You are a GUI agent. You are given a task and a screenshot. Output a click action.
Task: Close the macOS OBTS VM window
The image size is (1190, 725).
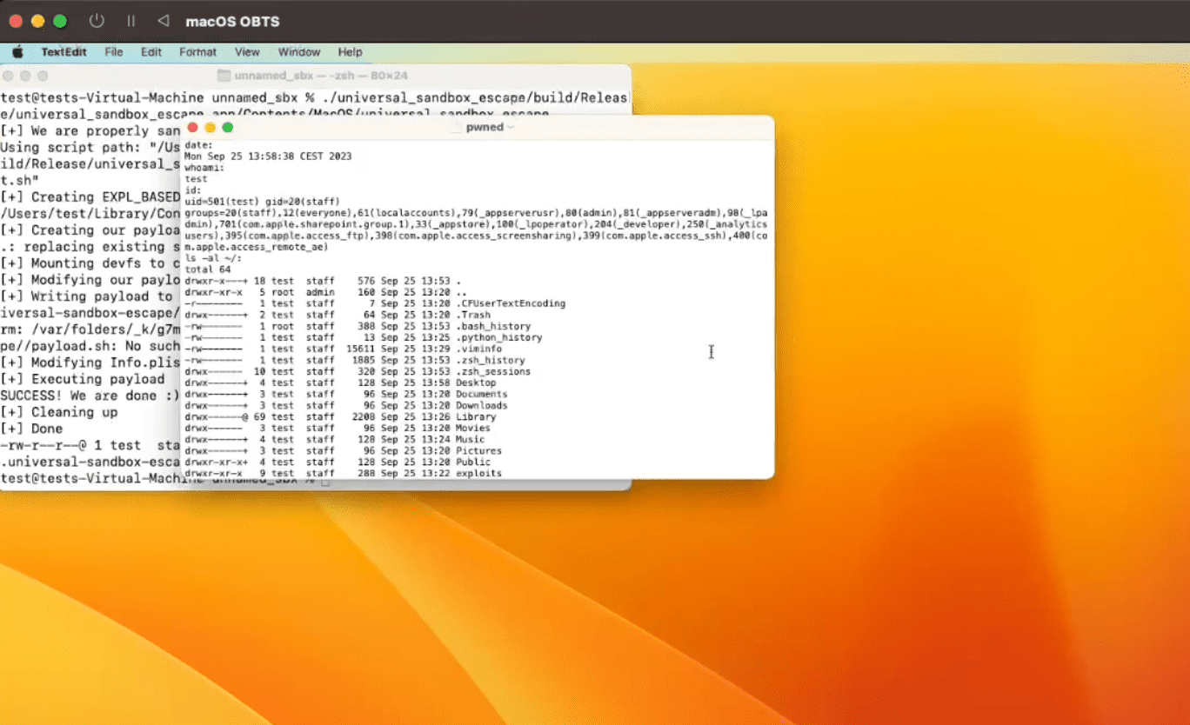pyautogui.click(x=16, y=21)
